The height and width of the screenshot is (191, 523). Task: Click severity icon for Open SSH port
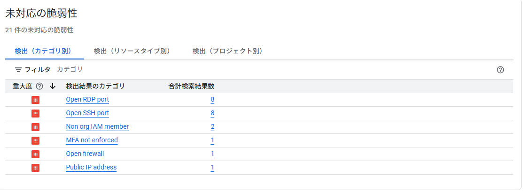click(36, 113)
